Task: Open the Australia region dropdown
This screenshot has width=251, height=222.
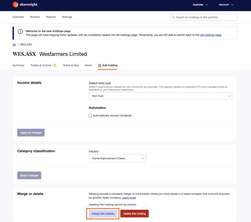Action: click(x=200, y=5)
